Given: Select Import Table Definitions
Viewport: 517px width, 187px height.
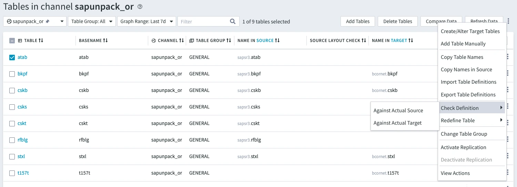Looking at the screenshot, I should 468,82.
